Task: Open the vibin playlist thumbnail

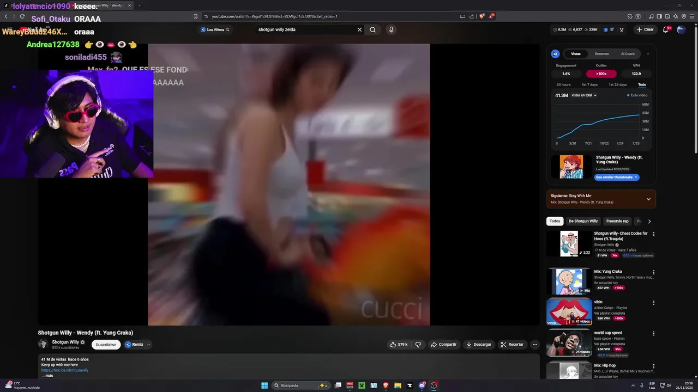Action: pyautogui.click(x=569, y=311)
